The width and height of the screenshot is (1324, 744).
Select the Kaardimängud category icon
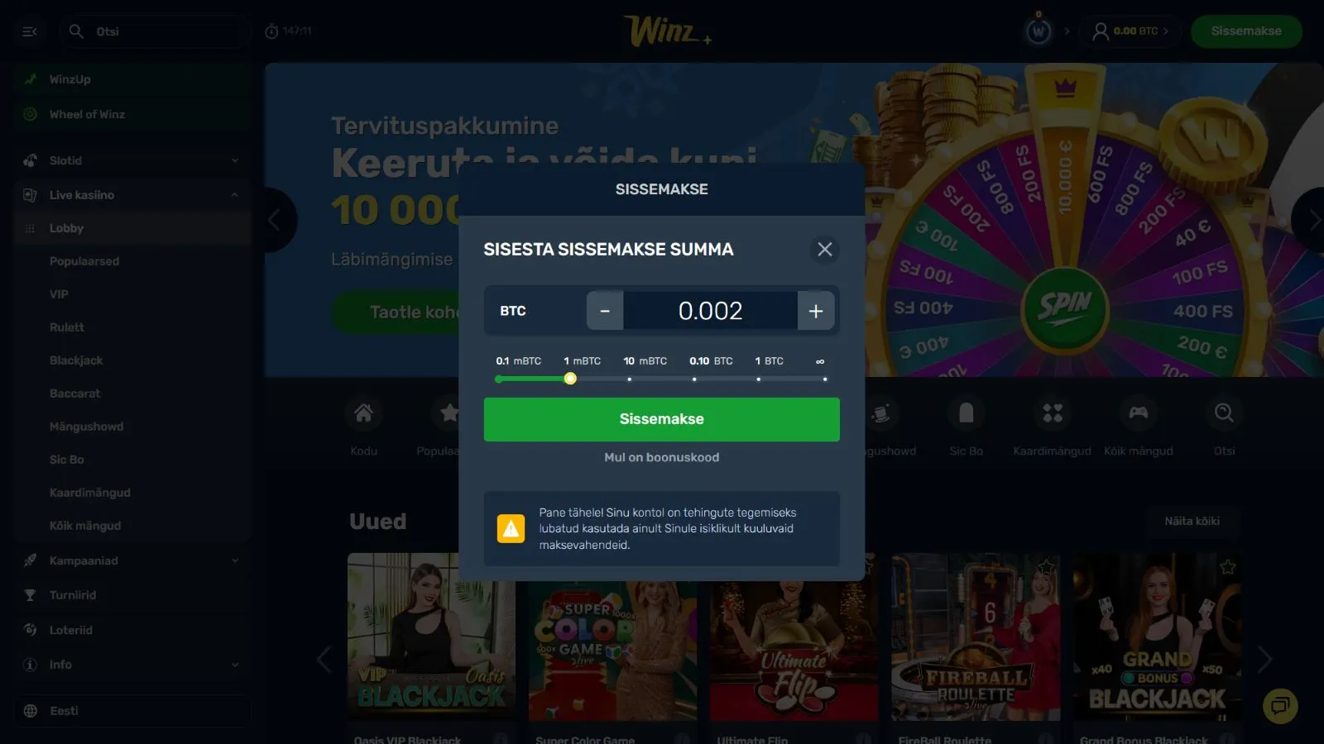(1053, 413)
